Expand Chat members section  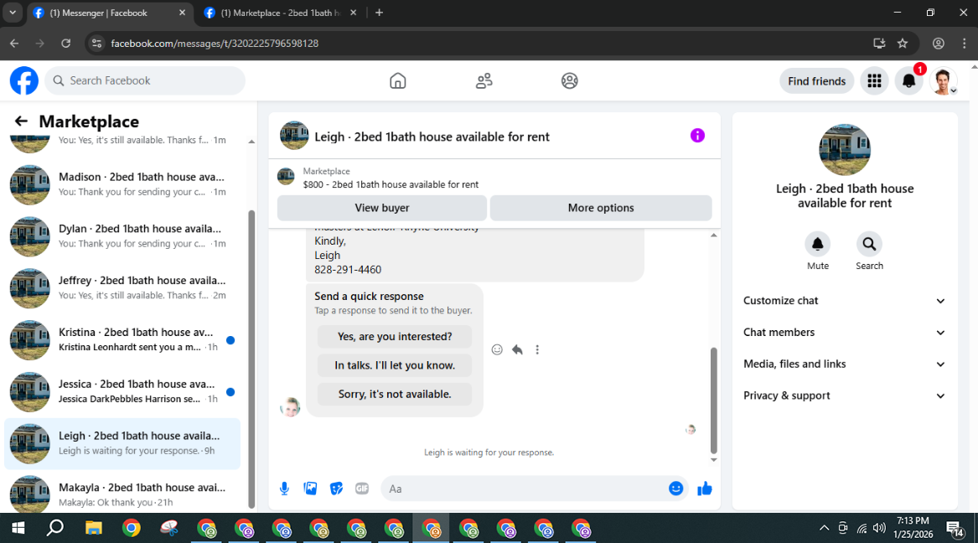click(845, 333)
